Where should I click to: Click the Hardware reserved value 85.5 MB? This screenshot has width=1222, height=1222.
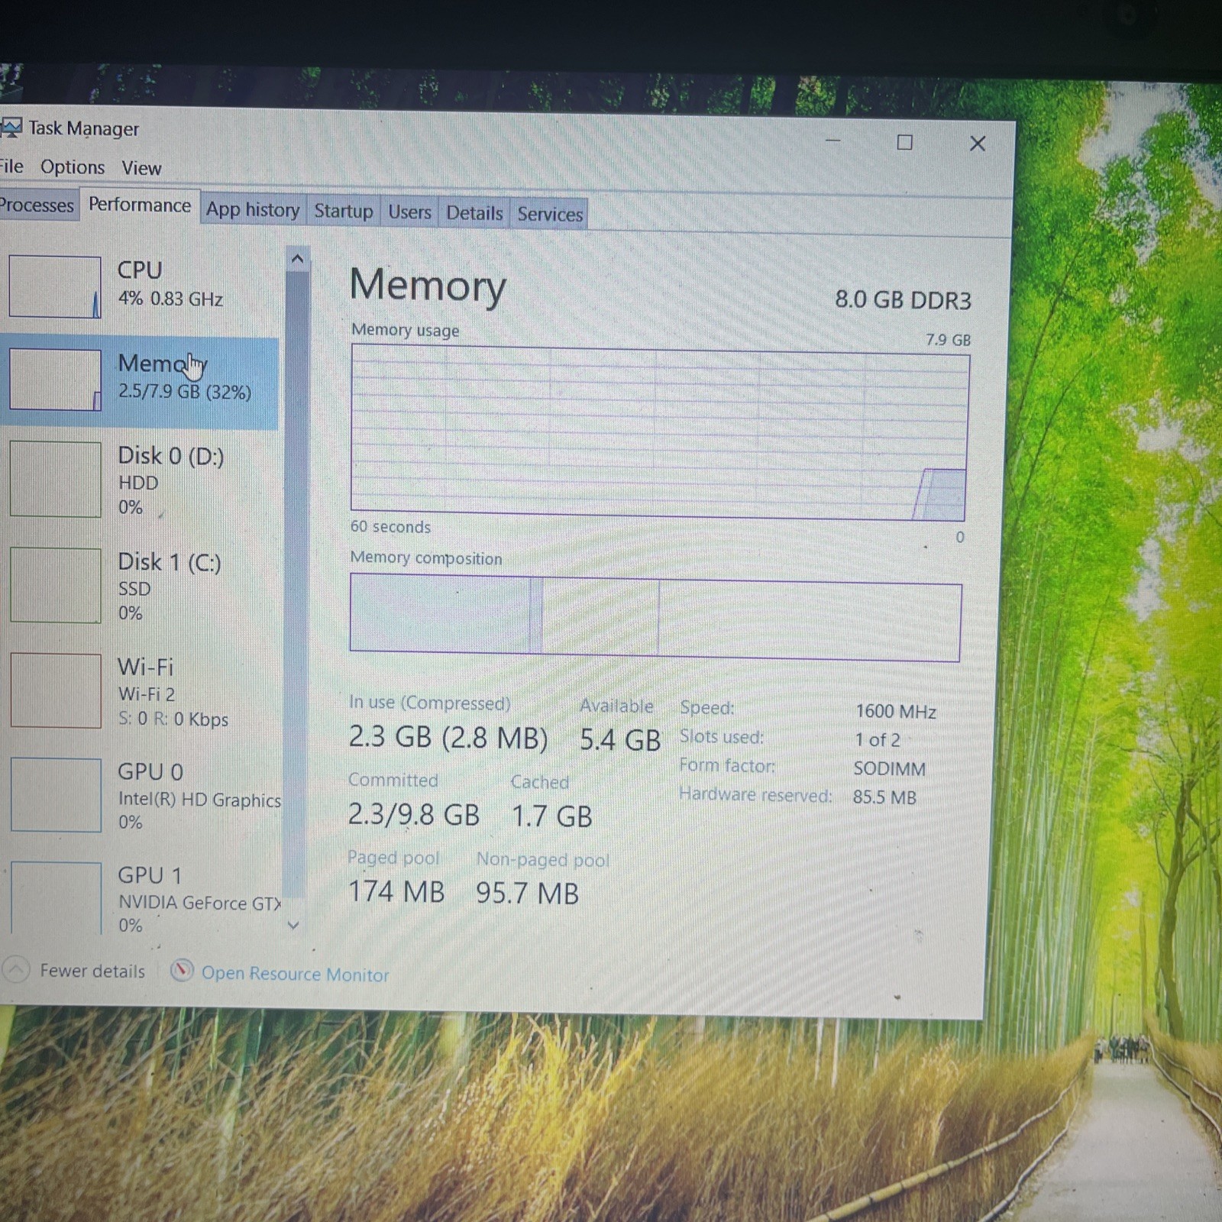884,797
